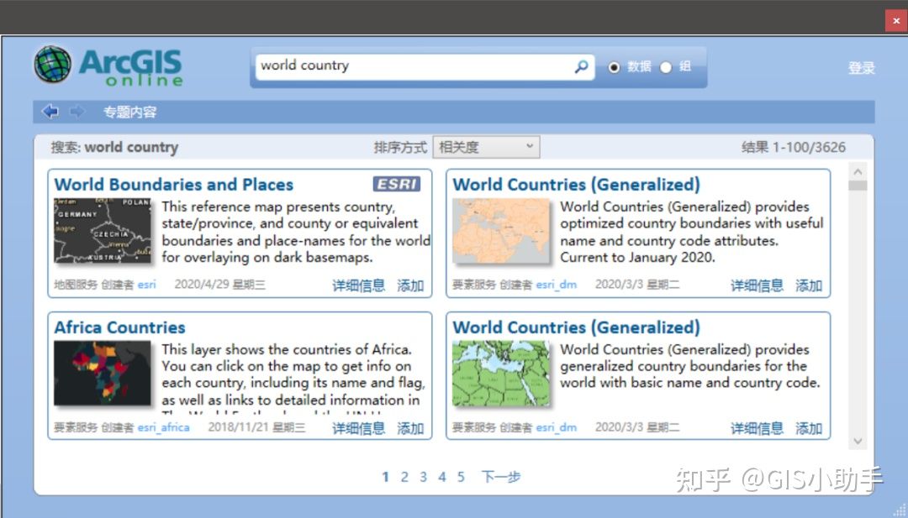Screen dimensions: 908x518
Task: Click the ESRI badge on World Boundaries card
Action: 397,184
